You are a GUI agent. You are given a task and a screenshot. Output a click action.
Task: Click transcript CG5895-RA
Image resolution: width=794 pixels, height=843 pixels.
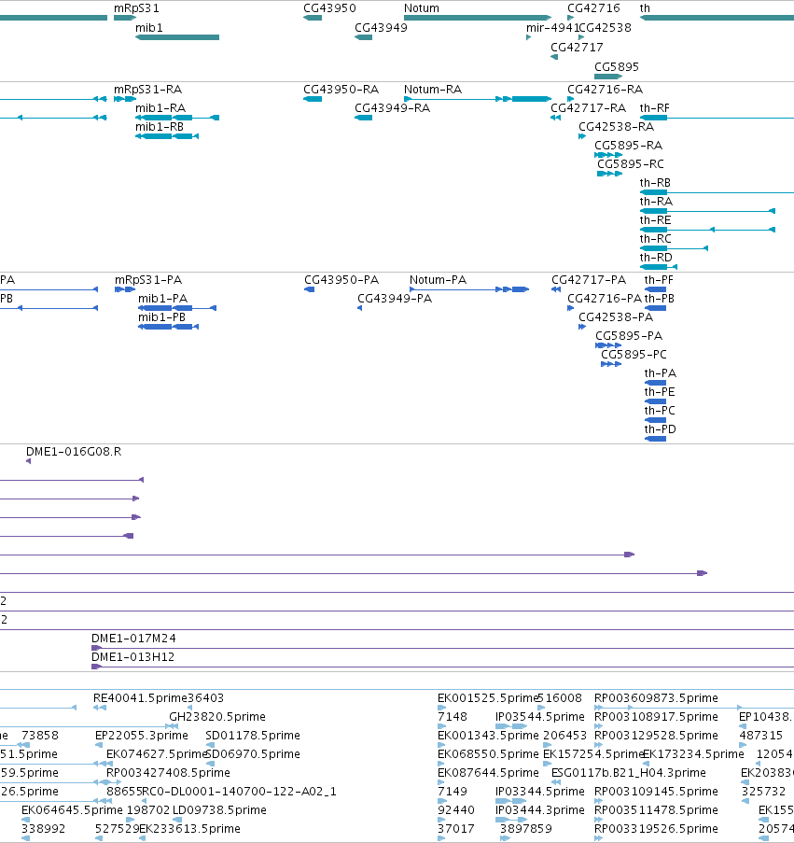tap(608, 155)
